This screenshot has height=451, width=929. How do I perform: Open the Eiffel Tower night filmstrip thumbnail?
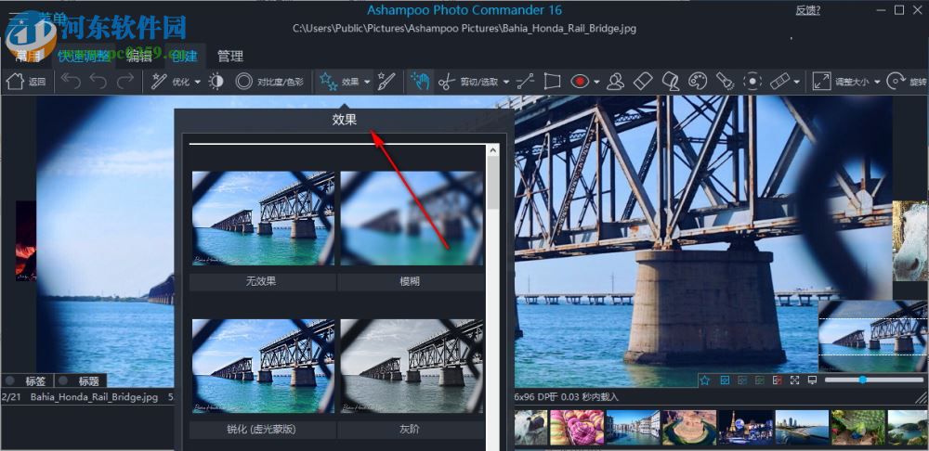pyautogui.click(x=745, y=427)
